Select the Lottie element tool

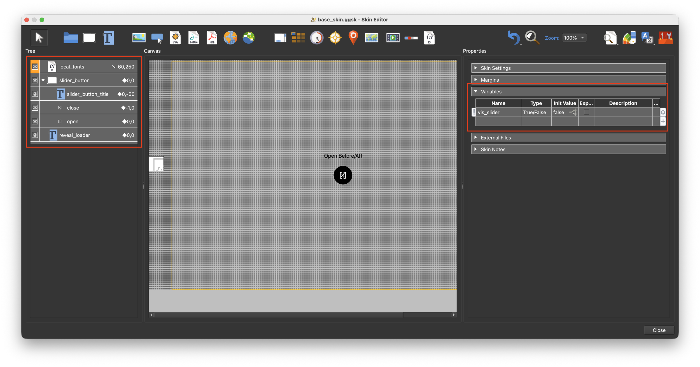click(193, 38)
